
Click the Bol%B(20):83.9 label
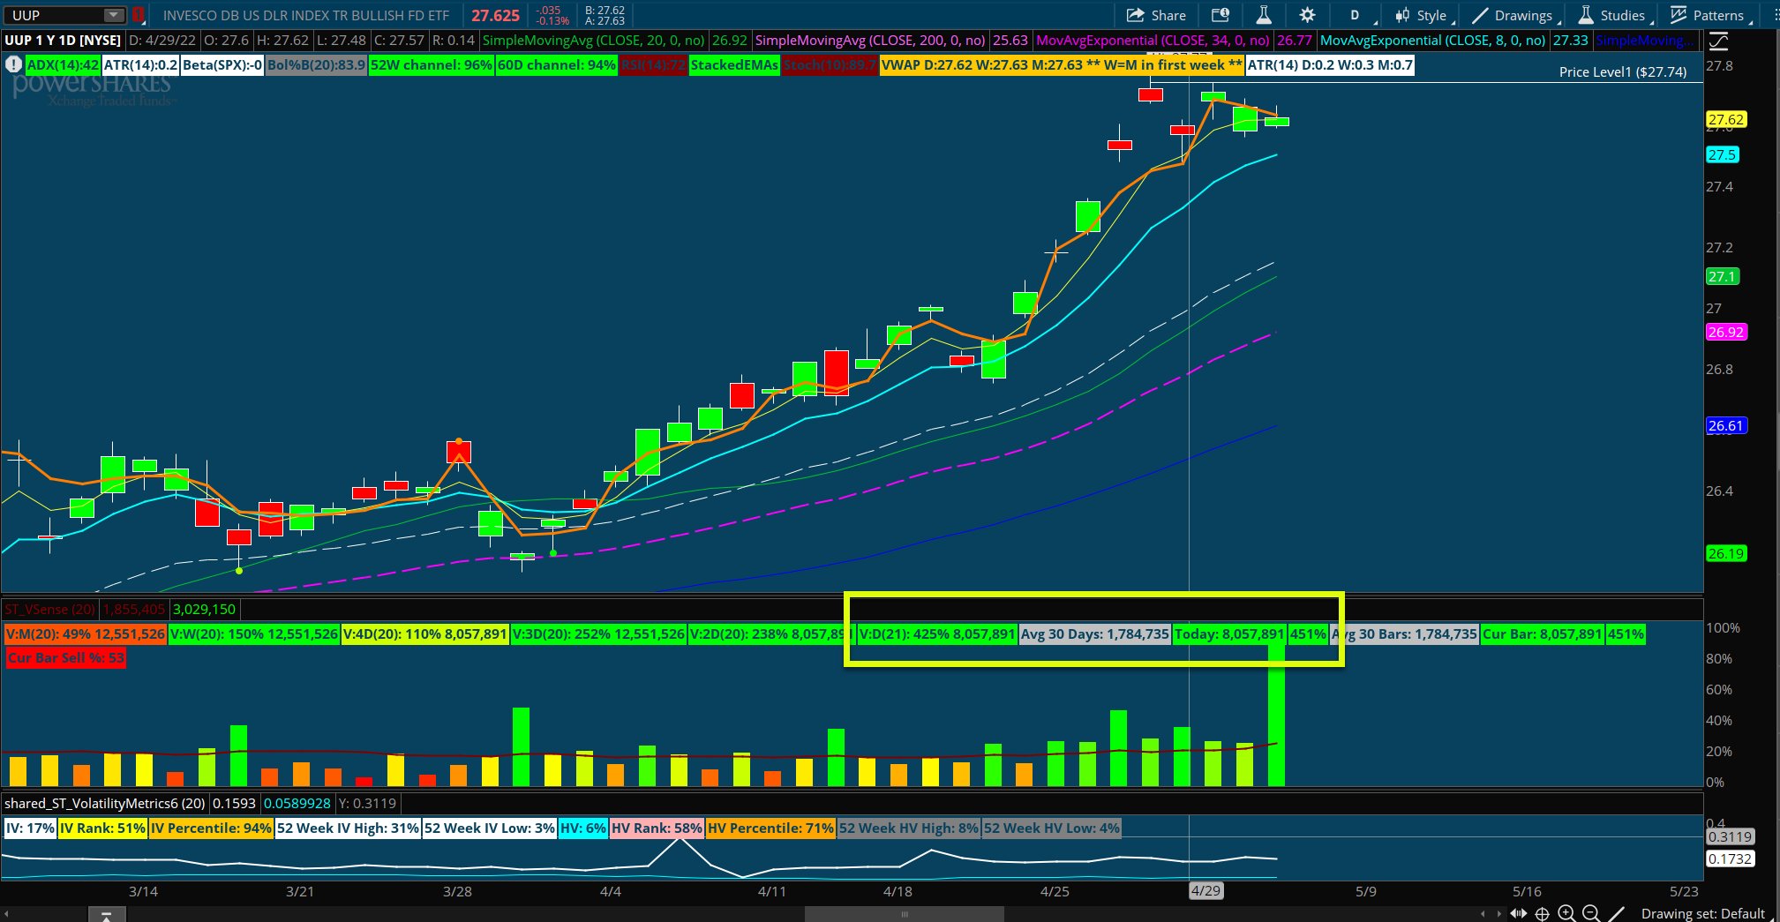(x=316, y=64)
